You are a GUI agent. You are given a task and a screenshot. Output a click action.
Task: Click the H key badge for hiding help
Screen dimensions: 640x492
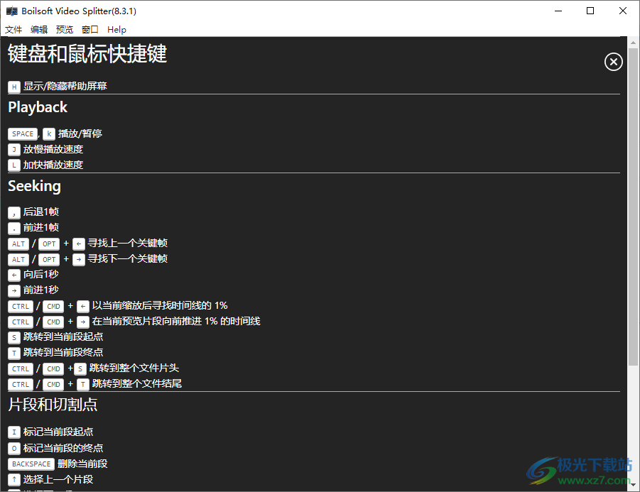tap(13, 86)
